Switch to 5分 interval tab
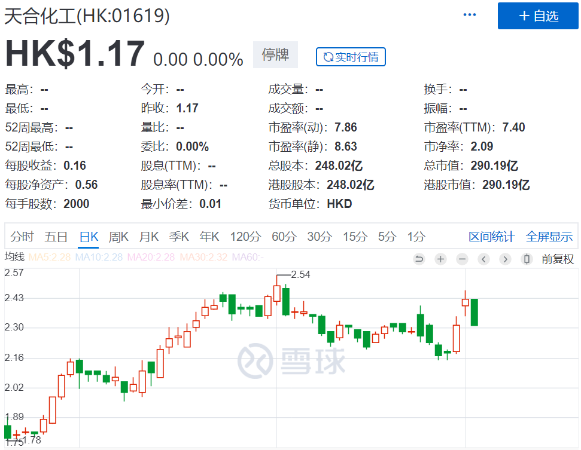This screenshot has height=450, width=581. pyautogui.click(x=387, y=237)
